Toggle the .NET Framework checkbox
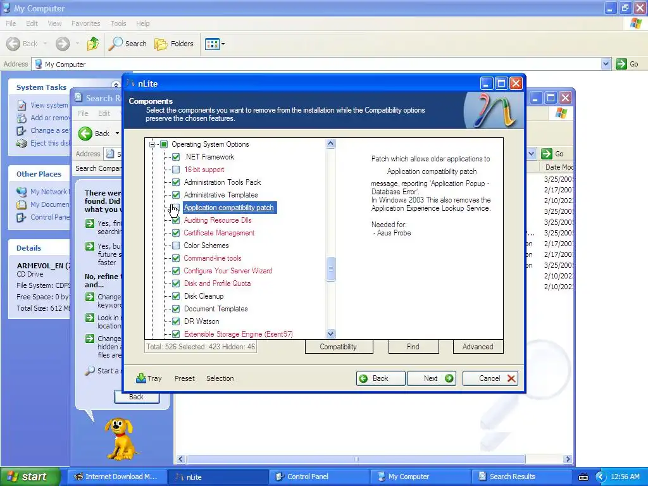 click(x=176, y=157)
